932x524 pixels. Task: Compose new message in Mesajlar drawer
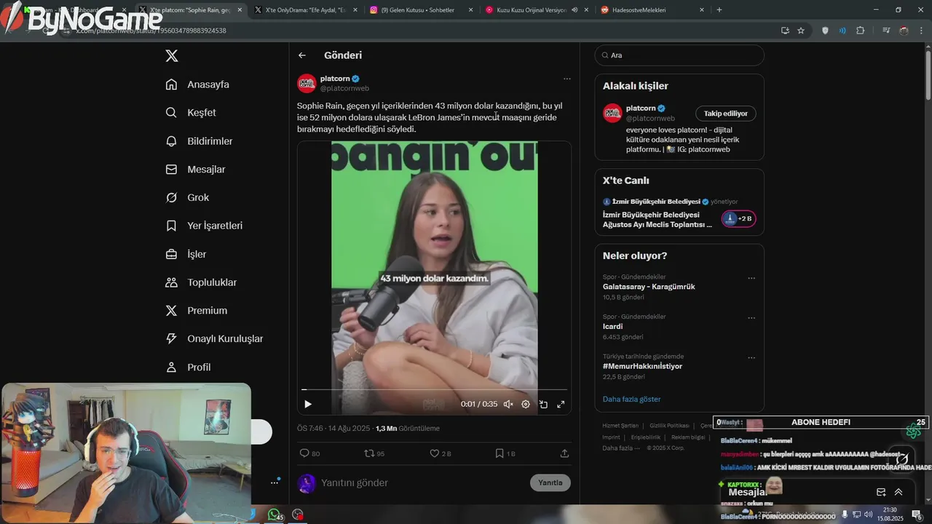click(881, 492)
